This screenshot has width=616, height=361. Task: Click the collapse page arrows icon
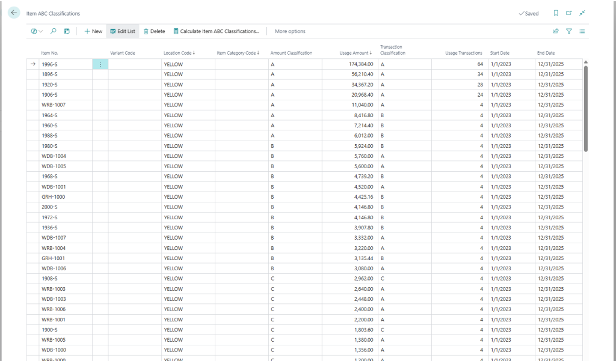(x=582, y=13)
